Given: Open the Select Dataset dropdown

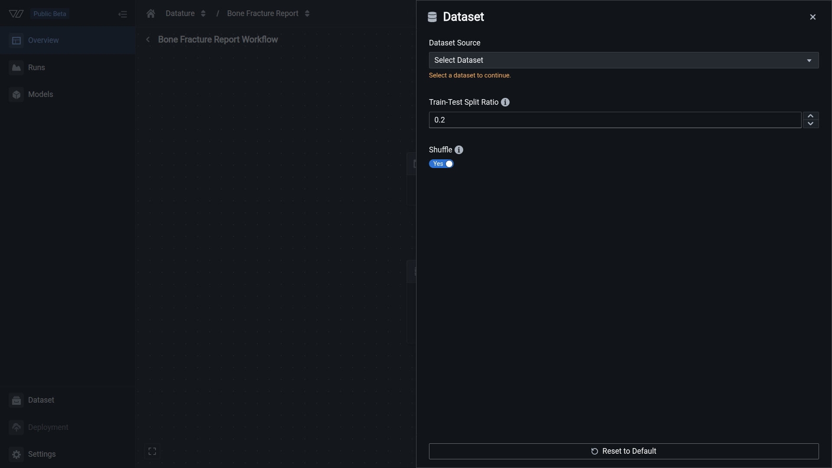Looking at the screenshot, I should tap(624, 60).
